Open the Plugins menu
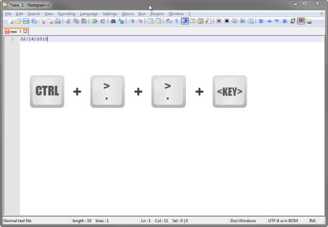Image resolution: width=328 pixels, height=227 pixels. (x=157, y=14)
